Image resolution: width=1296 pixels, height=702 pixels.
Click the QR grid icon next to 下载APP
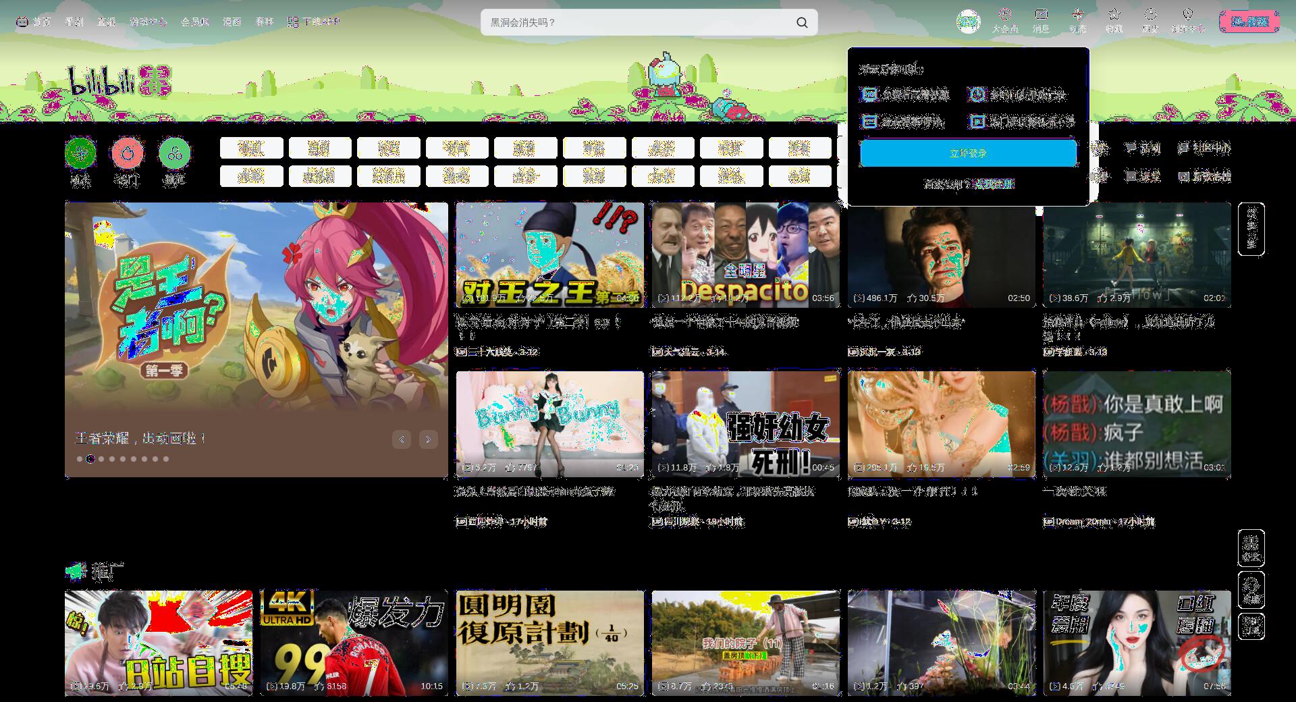(293, 22)
